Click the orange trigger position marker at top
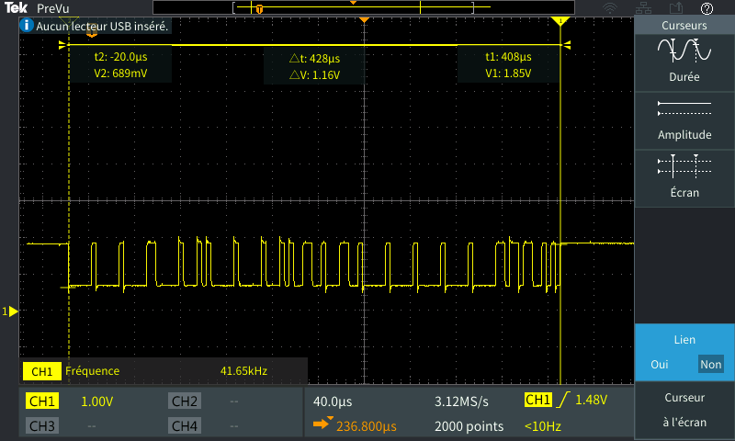This screenshot has height=441, width=735. (x=364, y=20)
